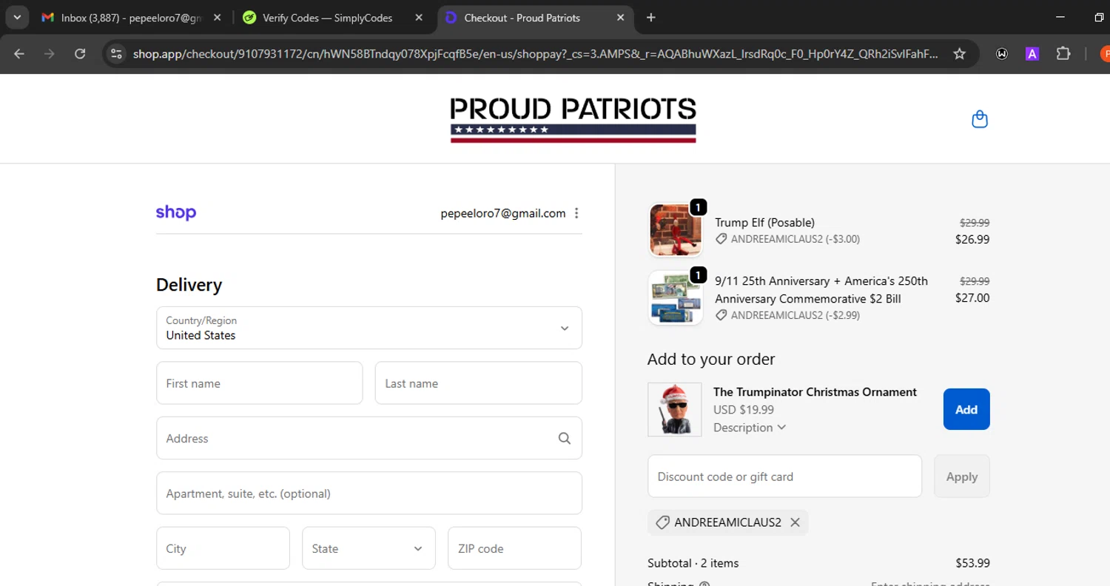The height and width of the screenshot is (586, 1110).
Task: Remove the ANDREEAMICLAUS2 discount code
Action: click(x=795, y=522)
